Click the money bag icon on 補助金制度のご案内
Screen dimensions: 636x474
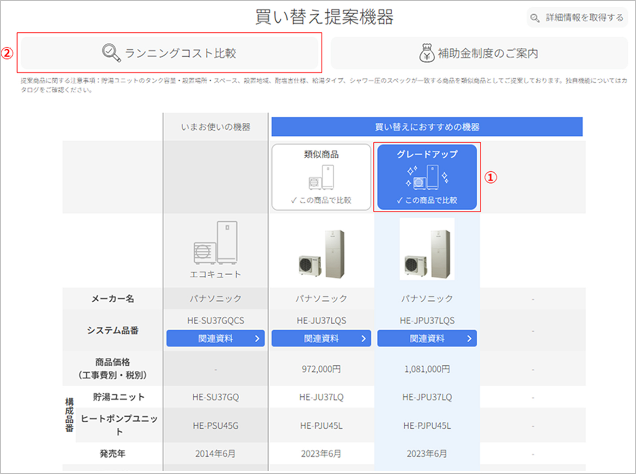(x=426, y=53)
